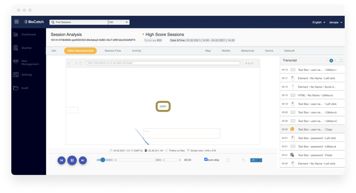The width and height of the screenshot is (356, 193).
Task: Click the BioCatch logo
Action: coord(34,22)
